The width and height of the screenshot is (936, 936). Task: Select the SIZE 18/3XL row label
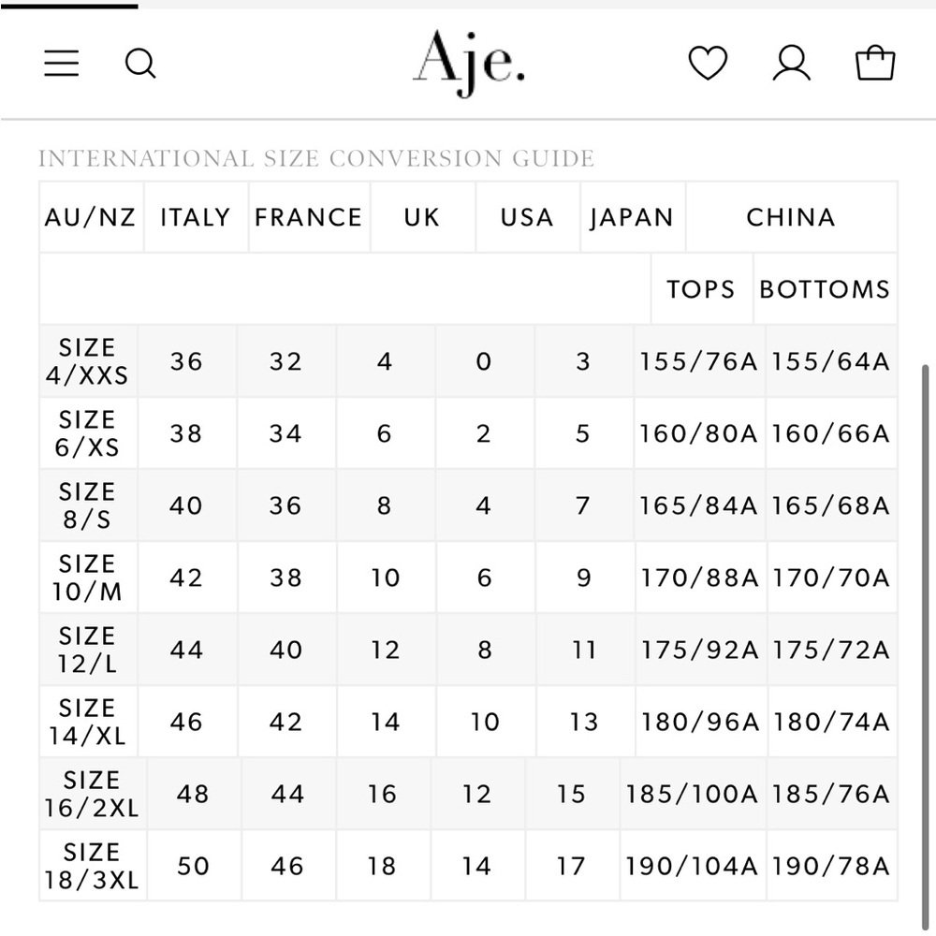(x=93, y=866)
